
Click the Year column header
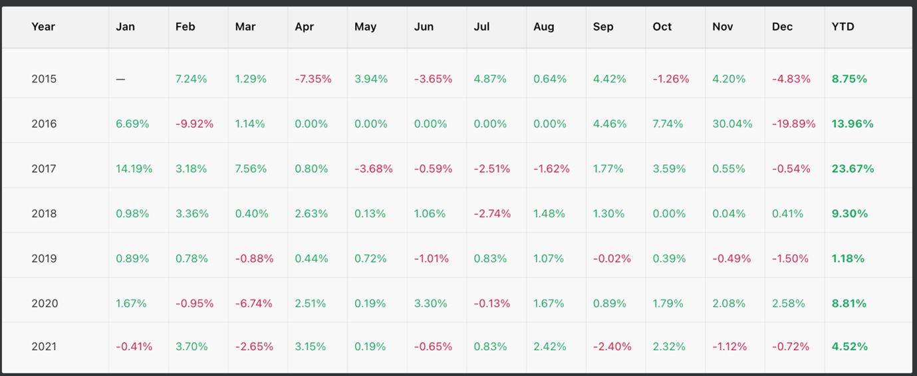(43, 27)
